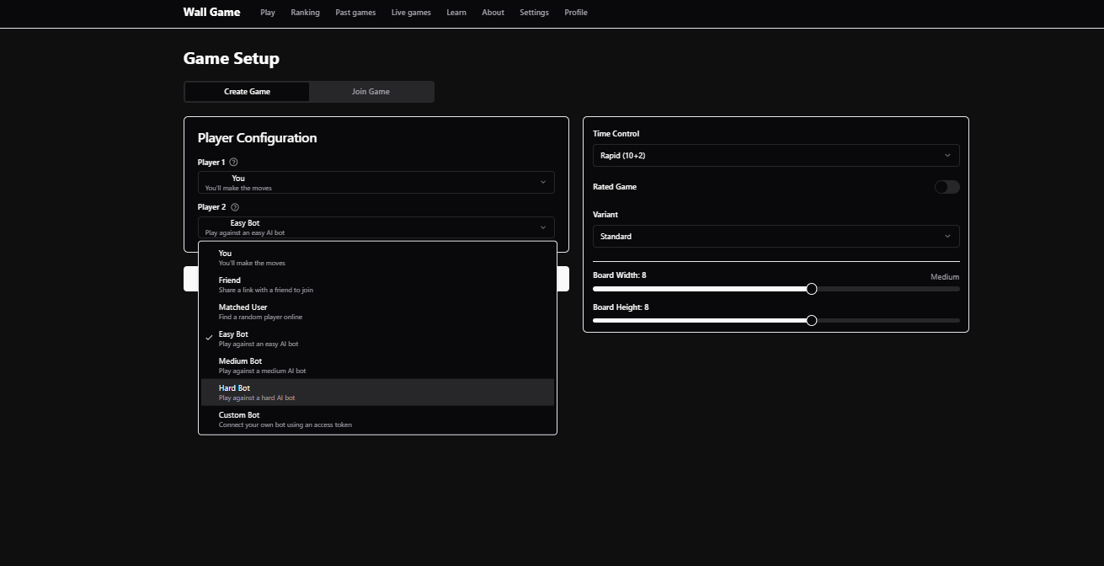Open the Settings page link
Screen dimensions: 1104x566
534,13
